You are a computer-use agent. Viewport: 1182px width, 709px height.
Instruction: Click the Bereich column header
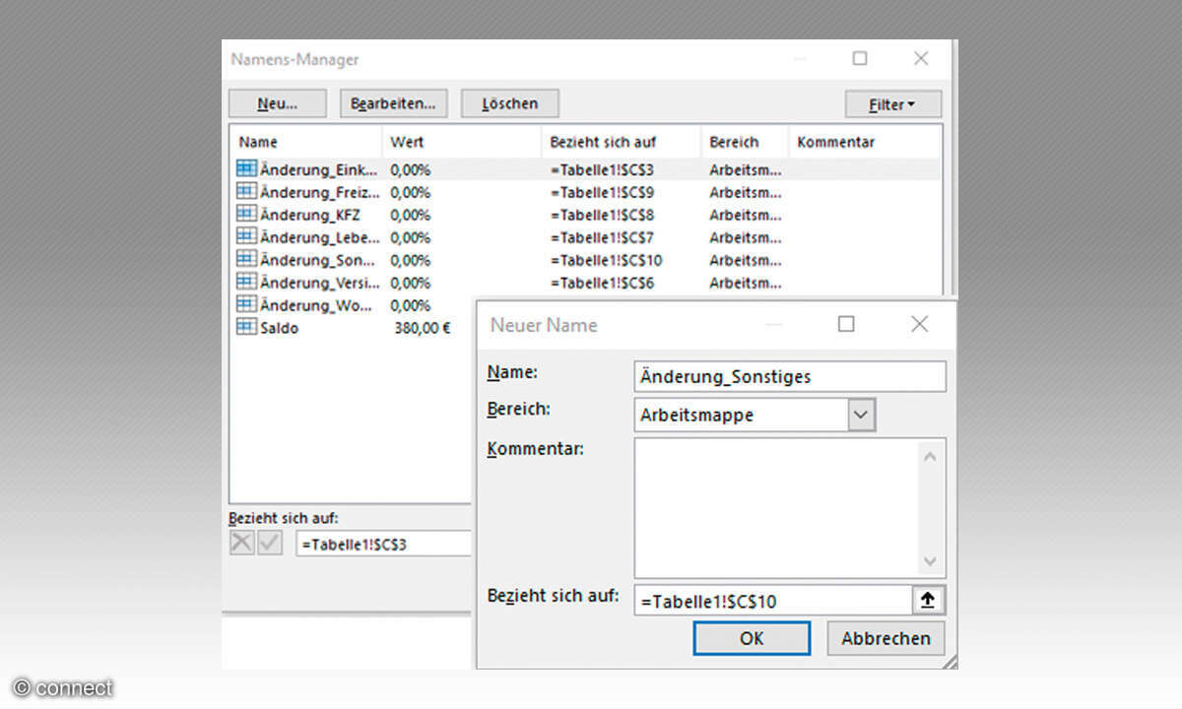click(x=745, y=142)
